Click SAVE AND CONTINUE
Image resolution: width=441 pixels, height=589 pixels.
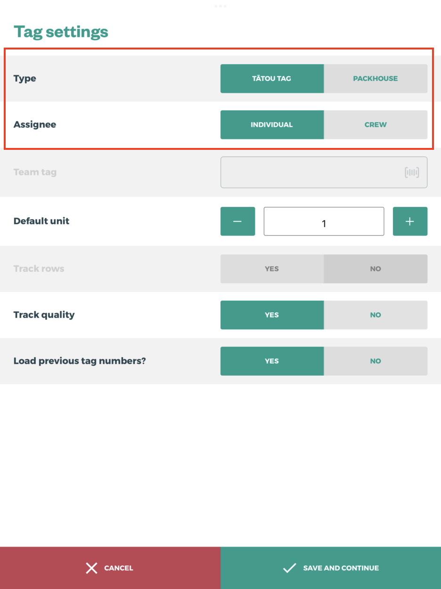pyautogui.click(x=331, y=568)
